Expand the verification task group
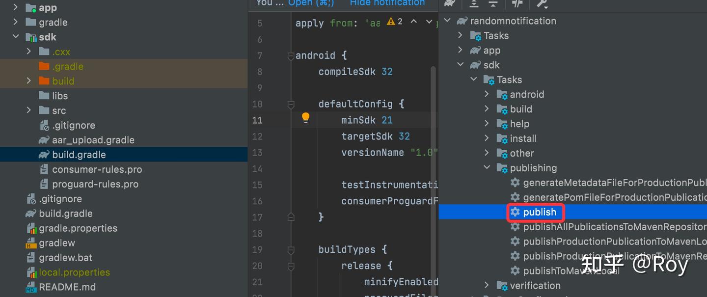 (x=487, y=285)
